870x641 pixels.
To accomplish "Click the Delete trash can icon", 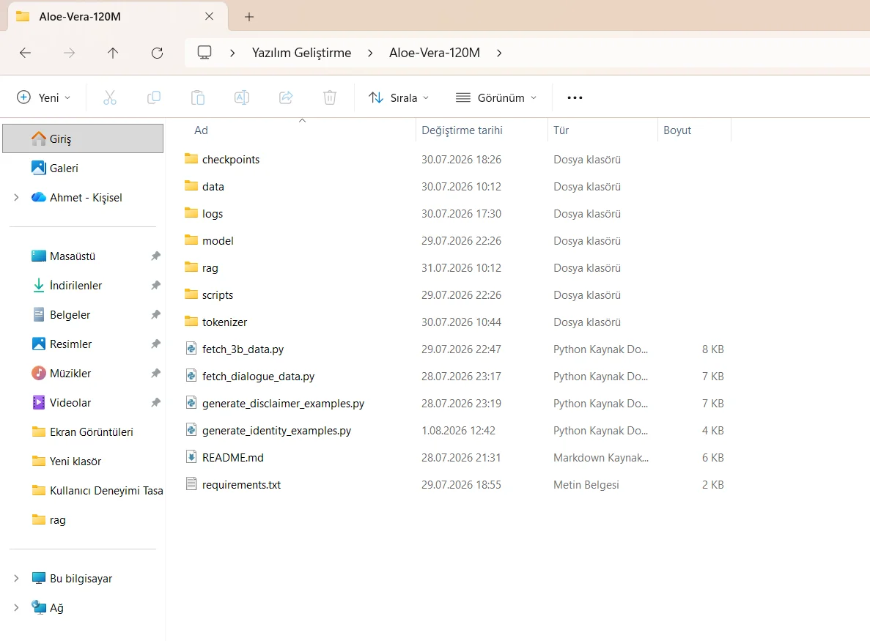I will tap(330, 97).
